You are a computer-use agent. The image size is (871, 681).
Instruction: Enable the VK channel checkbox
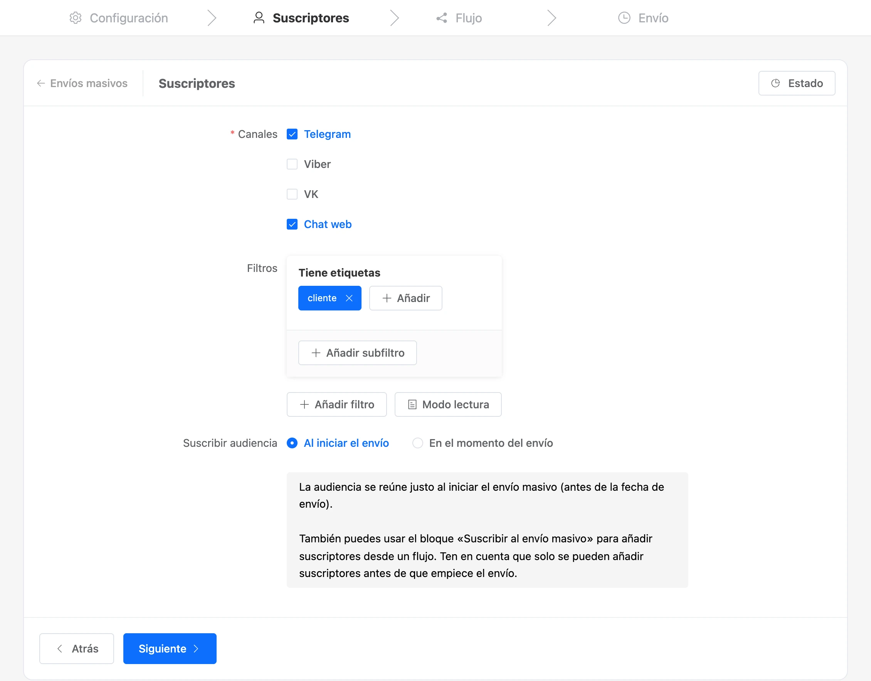292,194
